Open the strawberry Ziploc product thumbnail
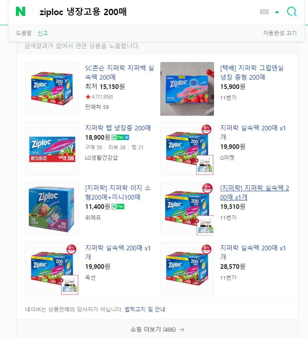 187,89
